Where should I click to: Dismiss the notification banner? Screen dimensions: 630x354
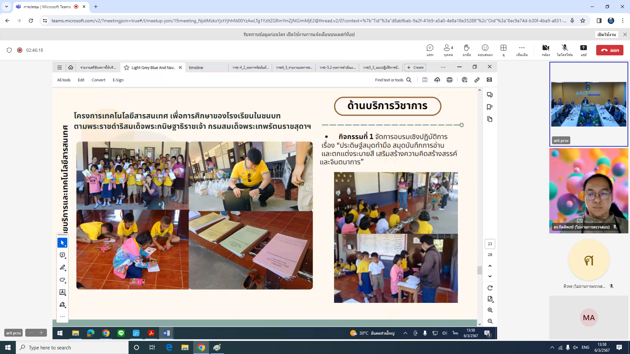point(625,34)
